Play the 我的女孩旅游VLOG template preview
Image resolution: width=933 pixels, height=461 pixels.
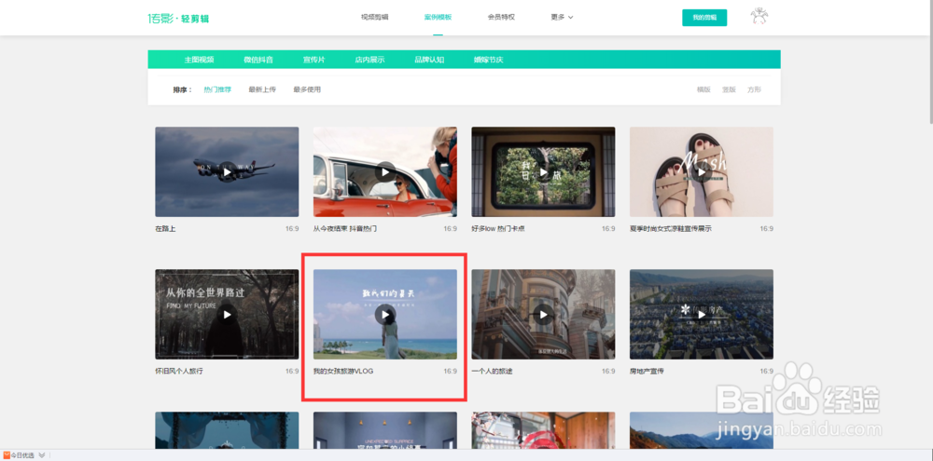point(385,314)
